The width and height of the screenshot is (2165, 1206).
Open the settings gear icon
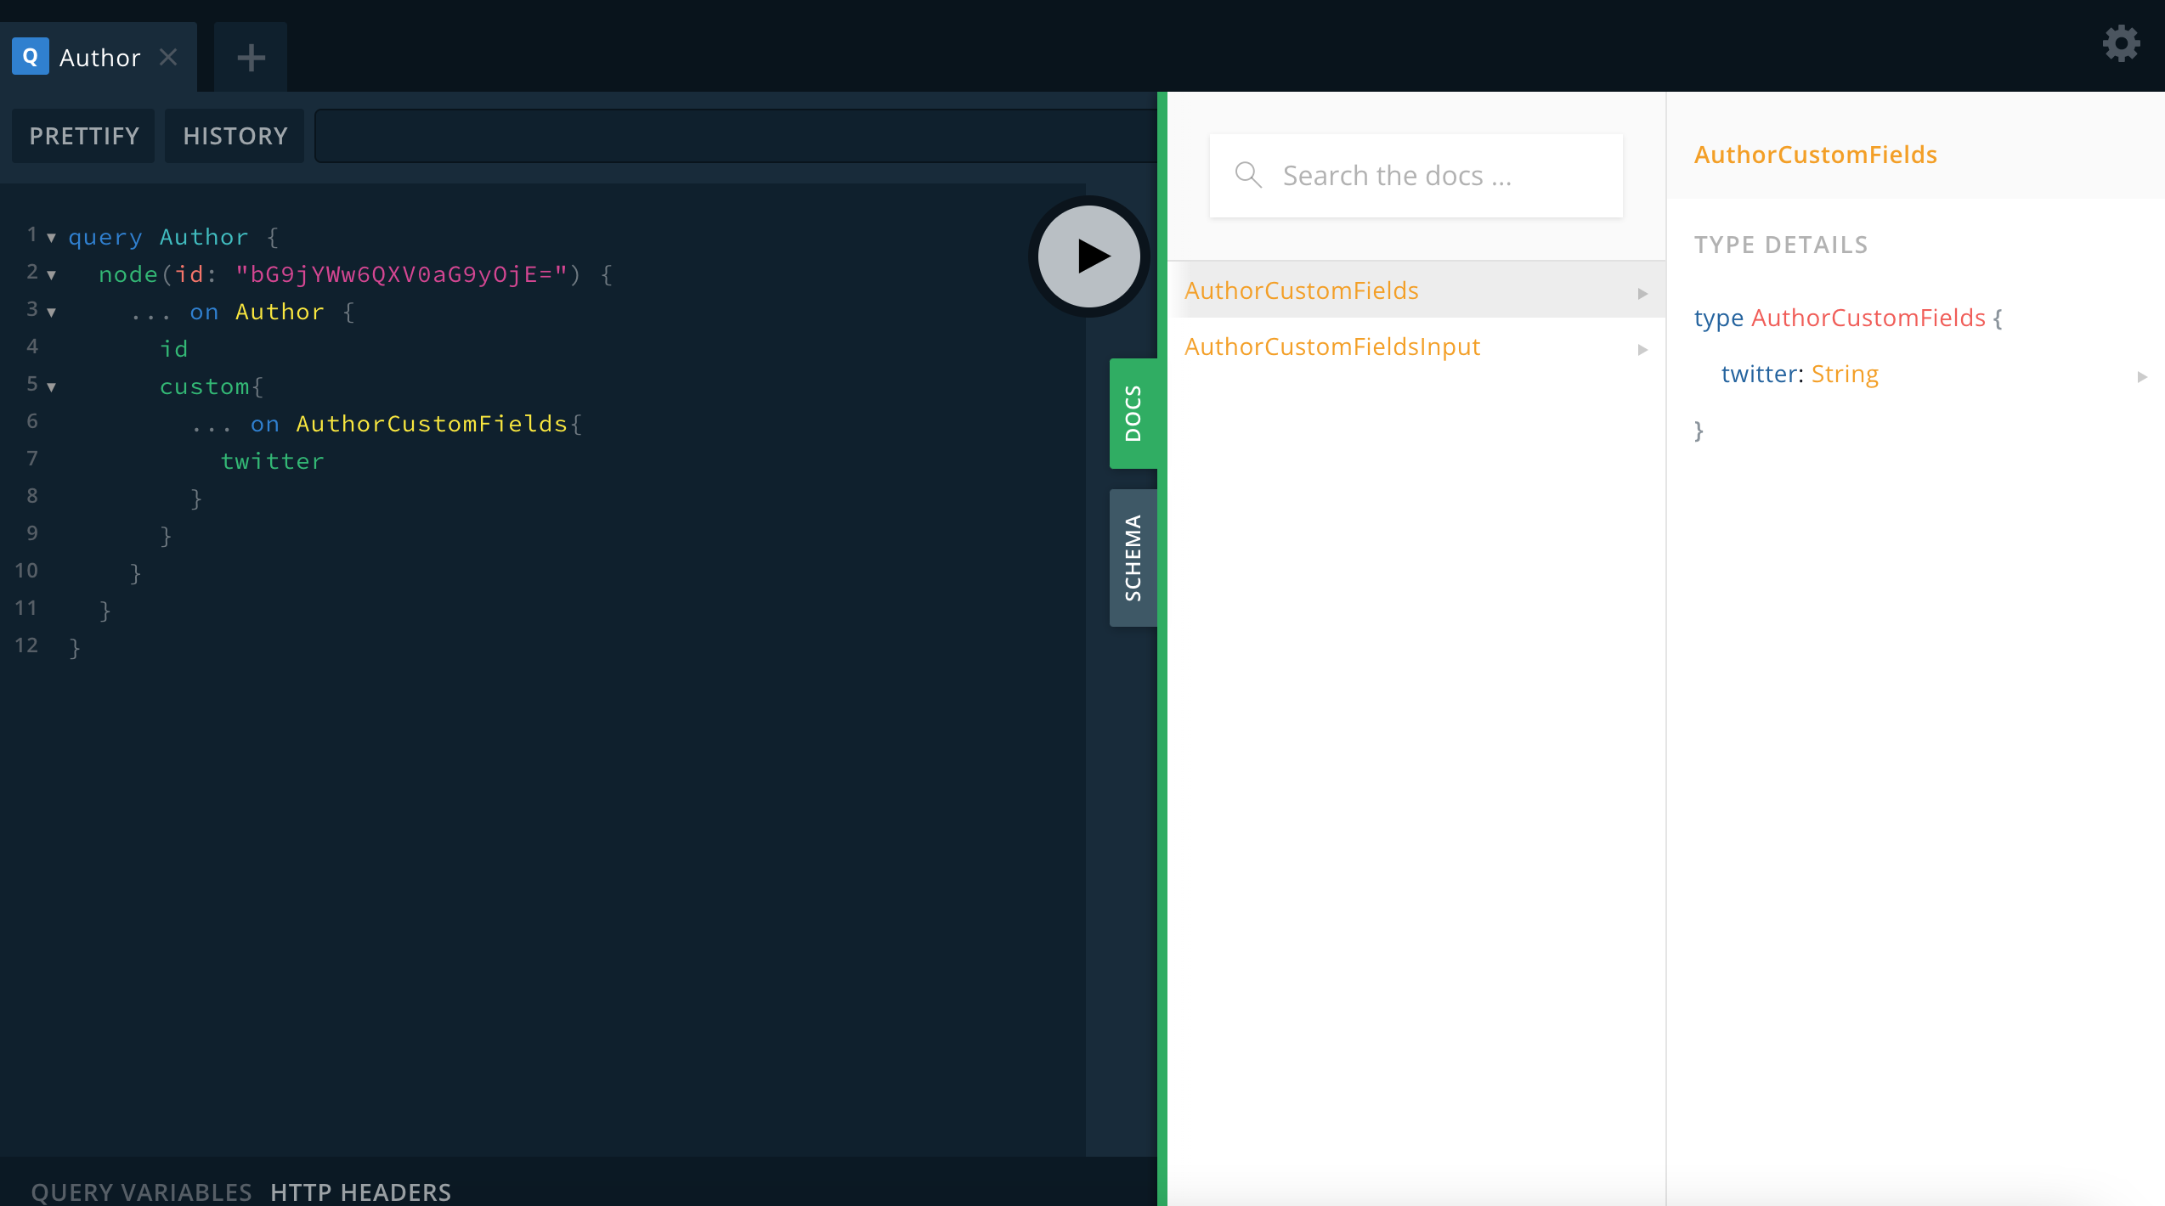2121,43
